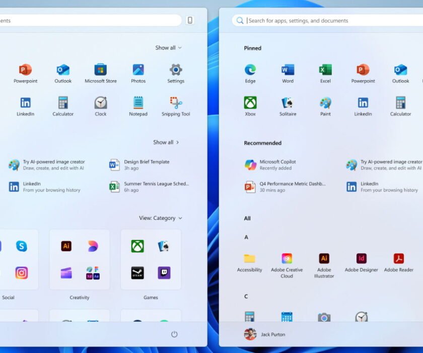Open LinkedIn browsing history item in right menu
The image size is (423, 353).
coord(382,187)
